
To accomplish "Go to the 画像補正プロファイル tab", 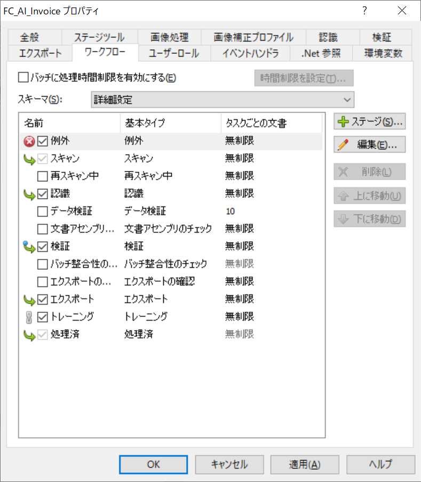I will pyautogui.click(x=253, y=37).
